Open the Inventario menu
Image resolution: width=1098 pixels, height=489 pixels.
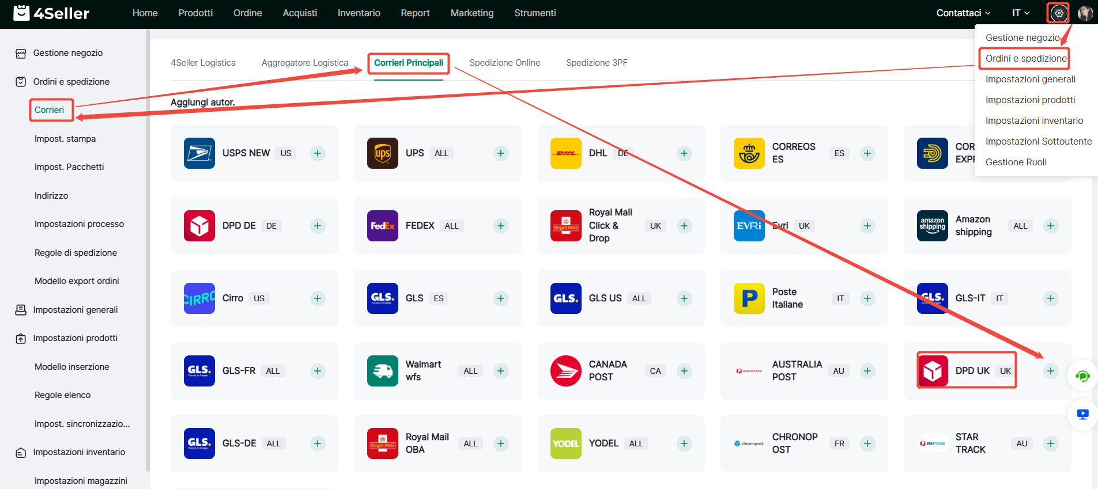(x=359, y=13)
